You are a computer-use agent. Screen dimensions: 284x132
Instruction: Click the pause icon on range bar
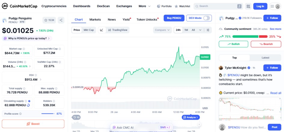[x=199, y=124]
